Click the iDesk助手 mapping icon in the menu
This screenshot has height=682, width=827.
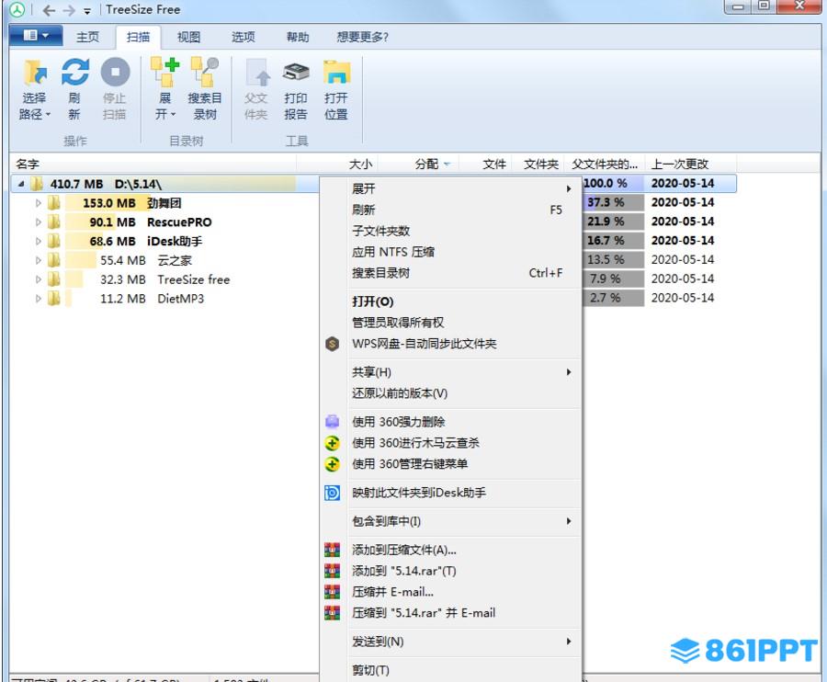333,493
